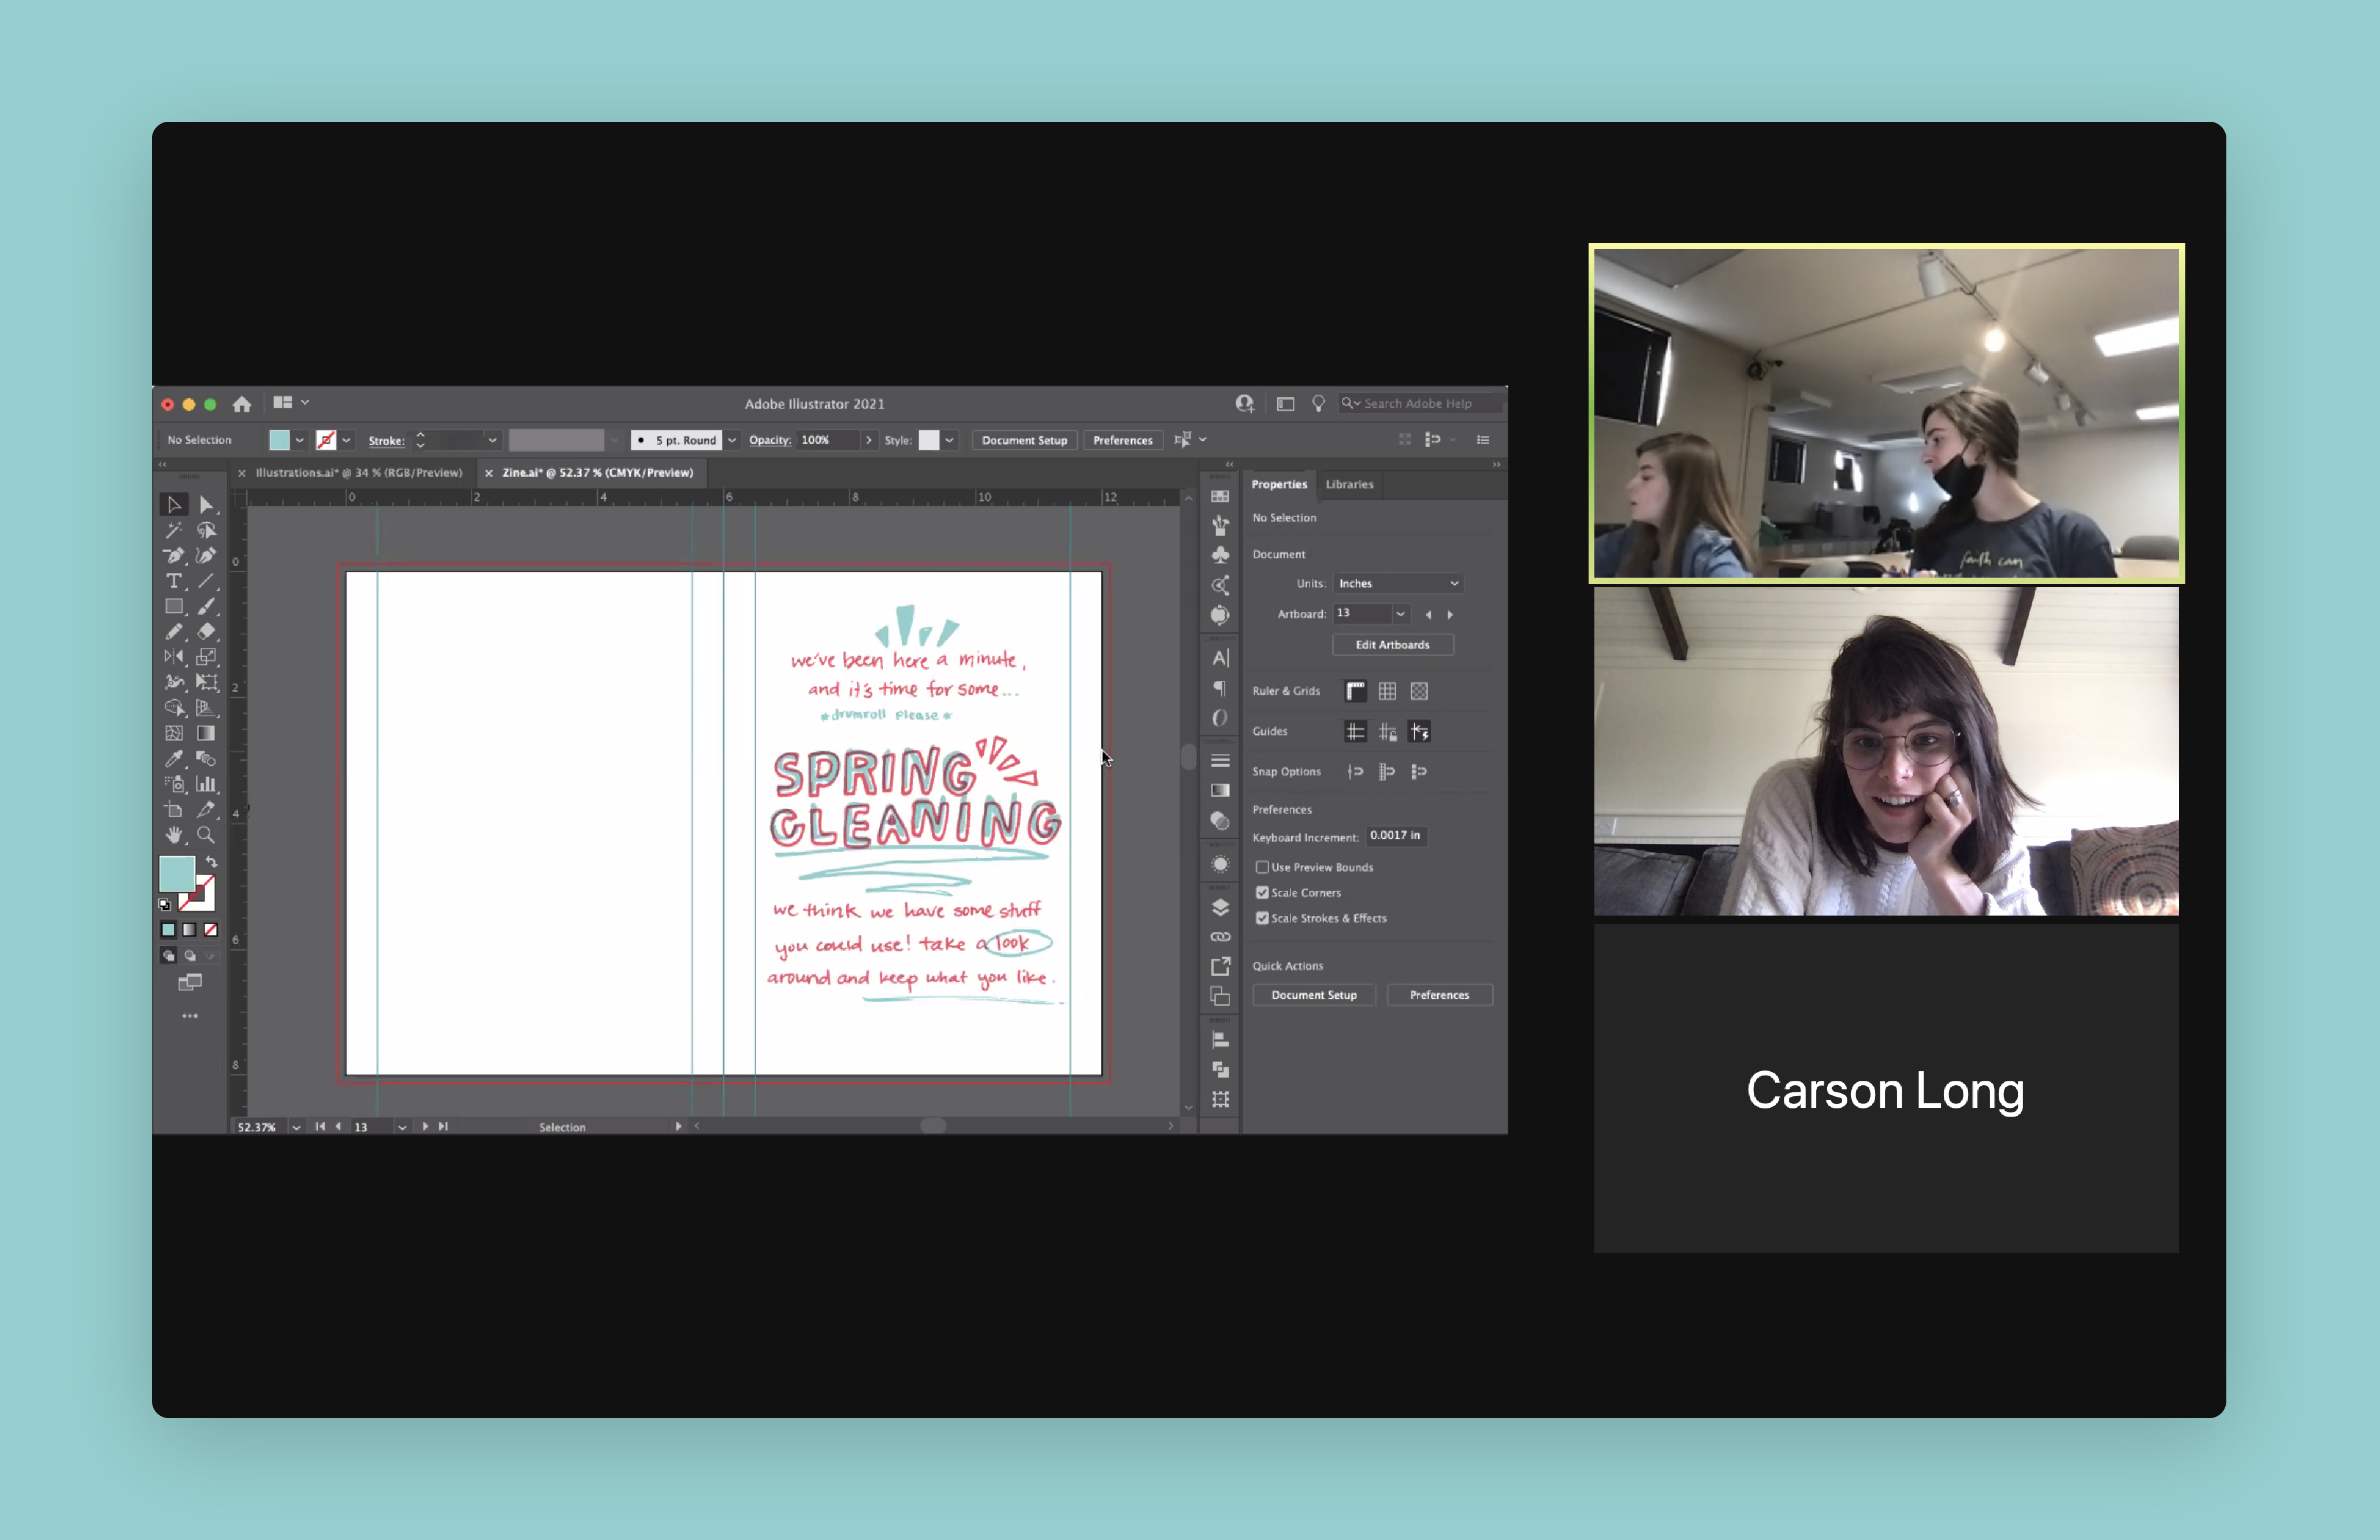Uncheck Scale Corners option

(x=1262, y=892)
